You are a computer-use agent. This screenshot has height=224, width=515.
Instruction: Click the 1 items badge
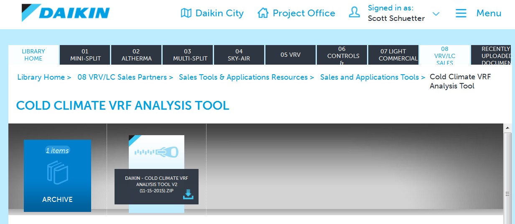[57, 151]
